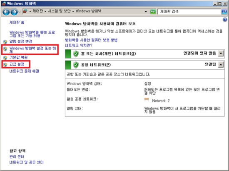The image size is (229, 171).
Task: Go back with the blue Back arrow
Action: [6, 12]
